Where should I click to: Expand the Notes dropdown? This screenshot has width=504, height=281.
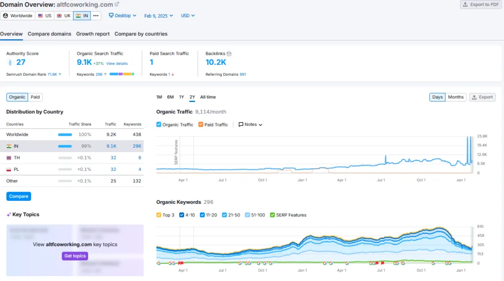click(x=251, y=125)
